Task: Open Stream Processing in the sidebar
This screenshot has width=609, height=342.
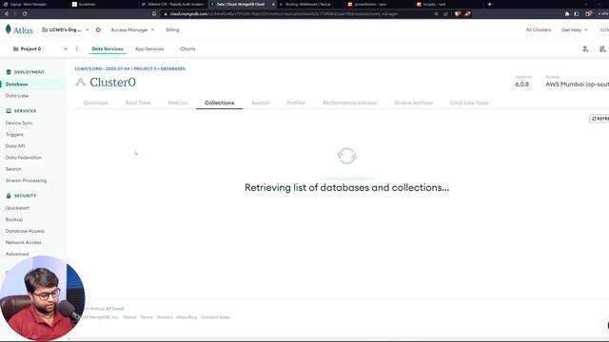Action: point(26,180)
